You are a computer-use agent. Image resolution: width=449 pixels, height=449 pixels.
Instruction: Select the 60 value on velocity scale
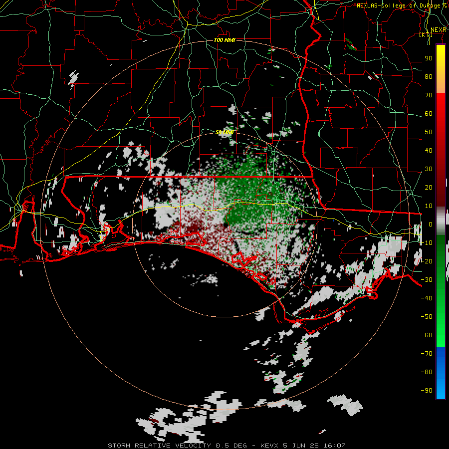click(x=429, y=113)
